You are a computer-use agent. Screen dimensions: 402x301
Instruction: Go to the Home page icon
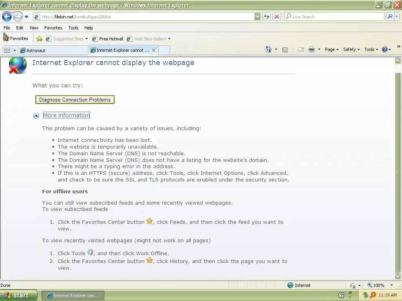[269, 49]
